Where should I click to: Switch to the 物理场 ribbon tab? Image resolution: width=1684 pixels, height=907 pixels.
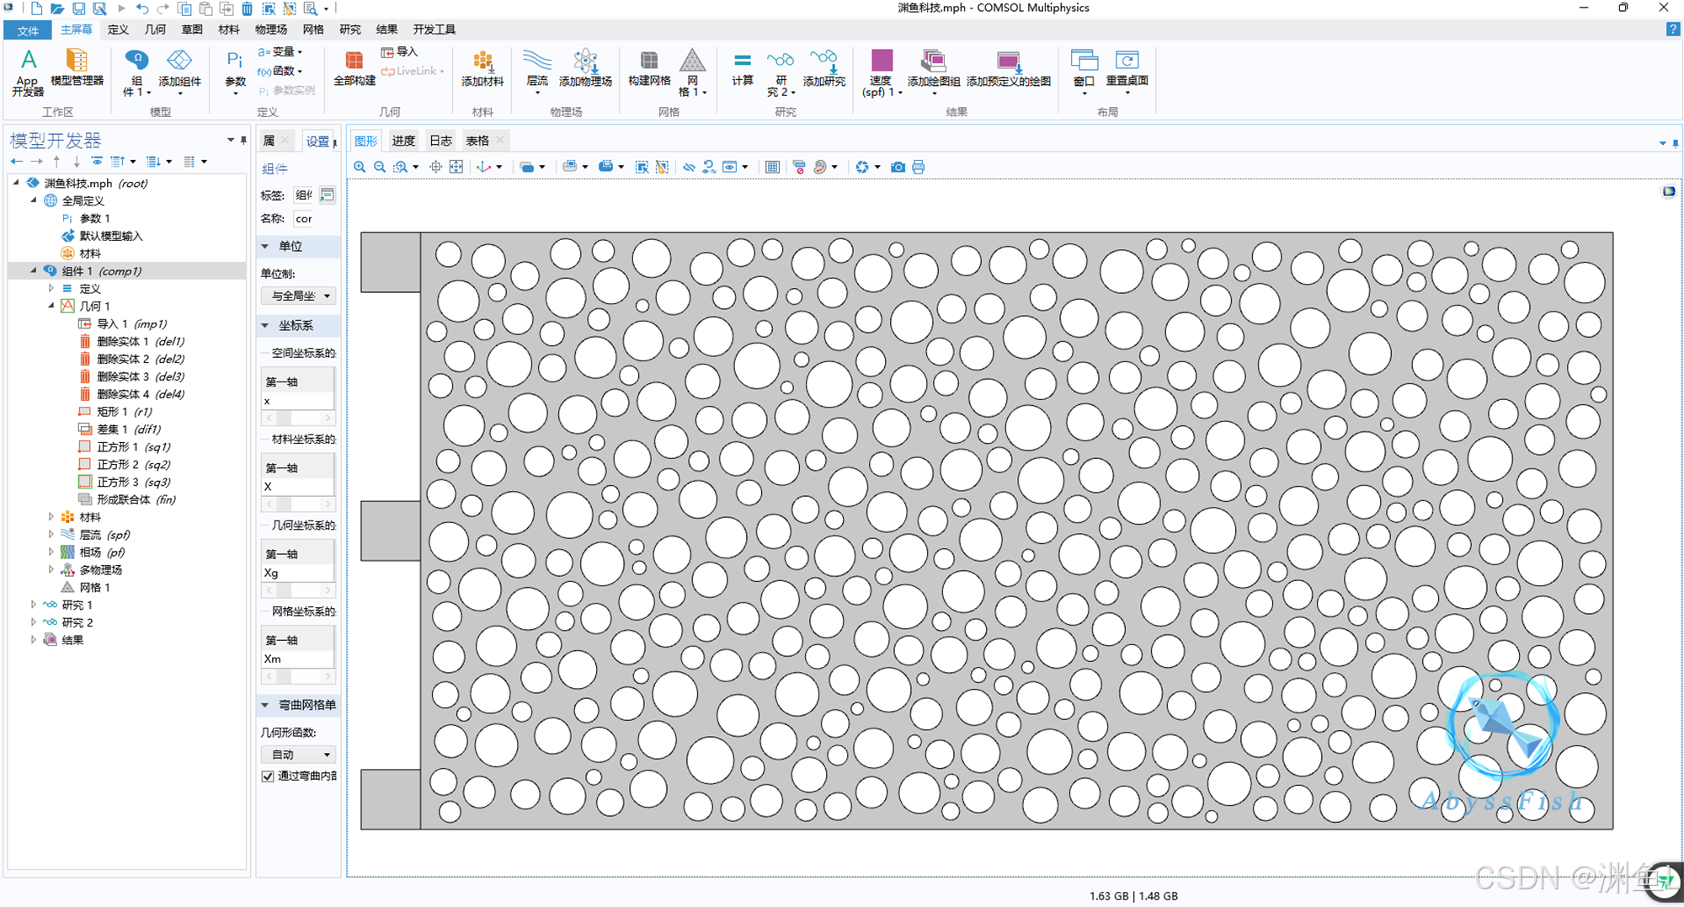coord(271,29)
